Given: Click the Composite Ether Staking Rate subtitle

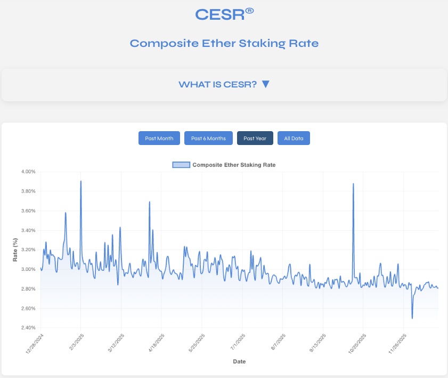Looking at the screenshot, I should tap(224, 43).
